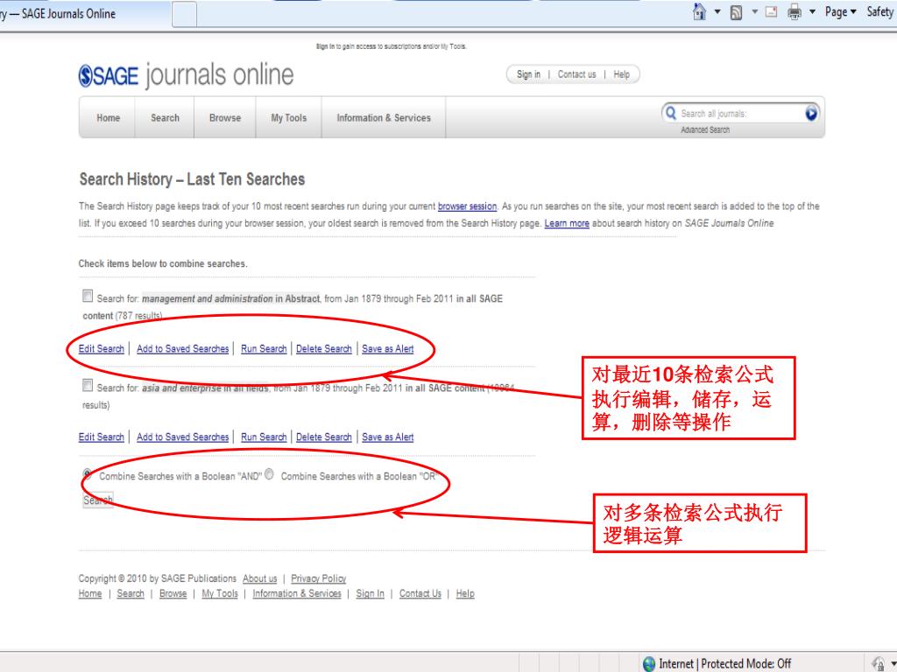Delete the asia and enterprise search
The width and height of the screenshot is (897, 672).
coord(324,437)
